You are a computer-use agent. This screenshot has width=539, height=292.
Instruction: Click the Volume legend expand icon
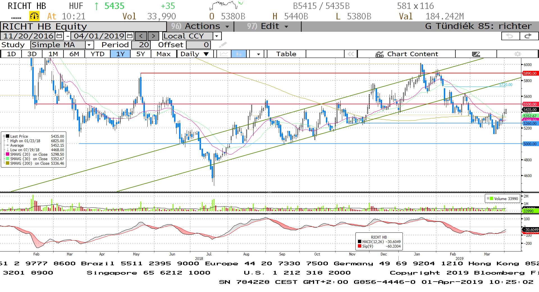click(x=488, y=198)
